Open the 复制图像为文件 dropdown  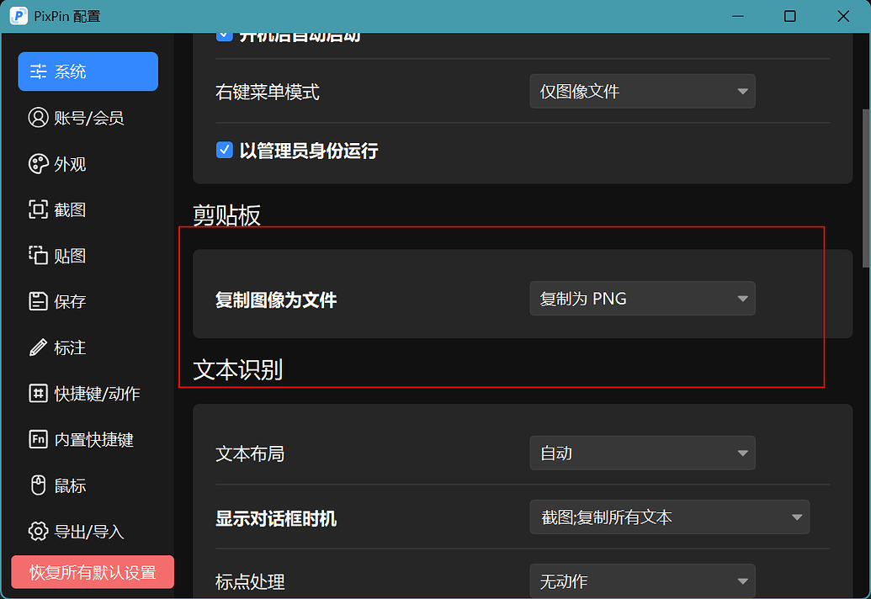point(642,298)
